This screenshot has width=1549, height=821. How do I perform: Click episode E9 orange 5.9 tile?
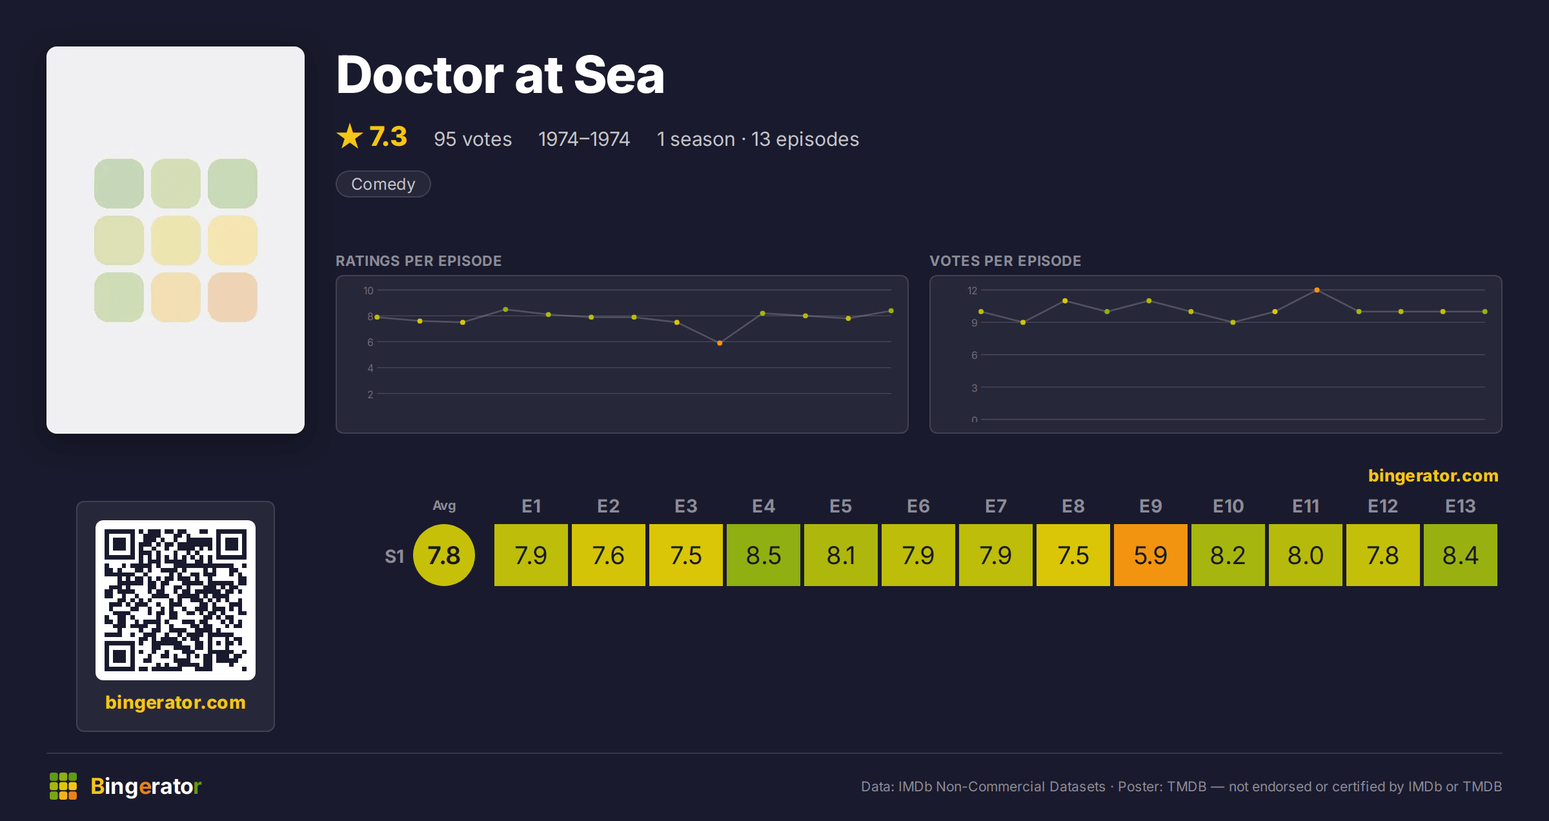1151,555
